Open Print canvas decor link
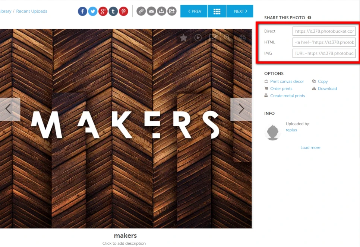Screen dimensions: 360x247 [287, 81]
